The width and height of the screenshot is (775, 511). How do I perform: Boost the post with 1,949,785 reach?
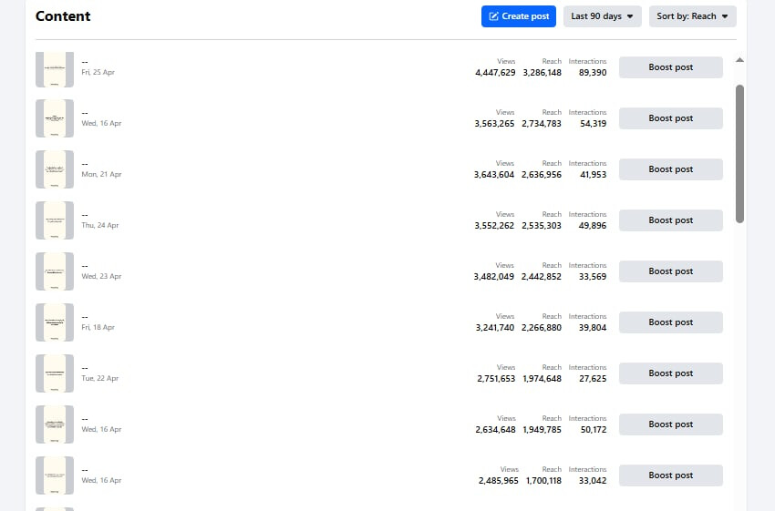(x=671, y=424)
